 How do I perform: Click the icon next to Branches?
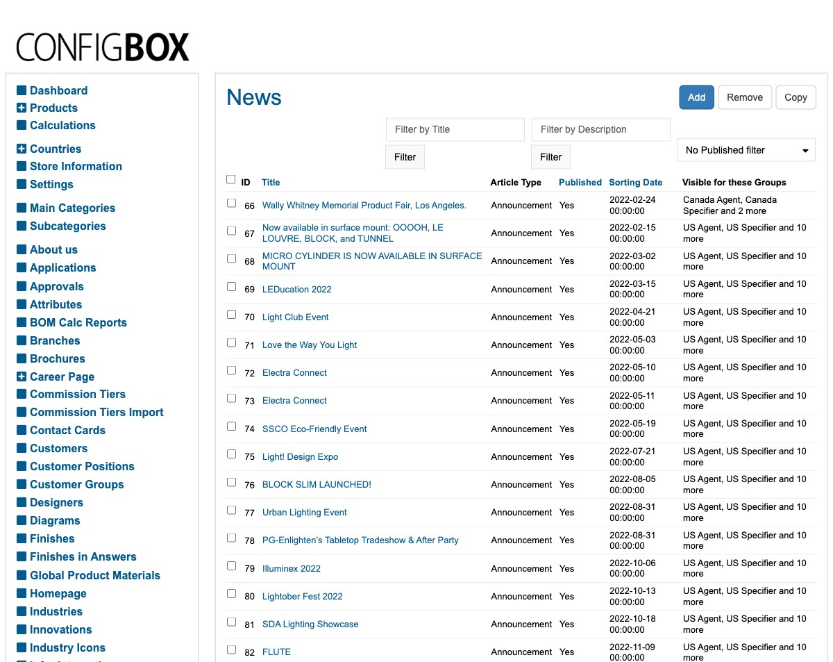(22, 340)
